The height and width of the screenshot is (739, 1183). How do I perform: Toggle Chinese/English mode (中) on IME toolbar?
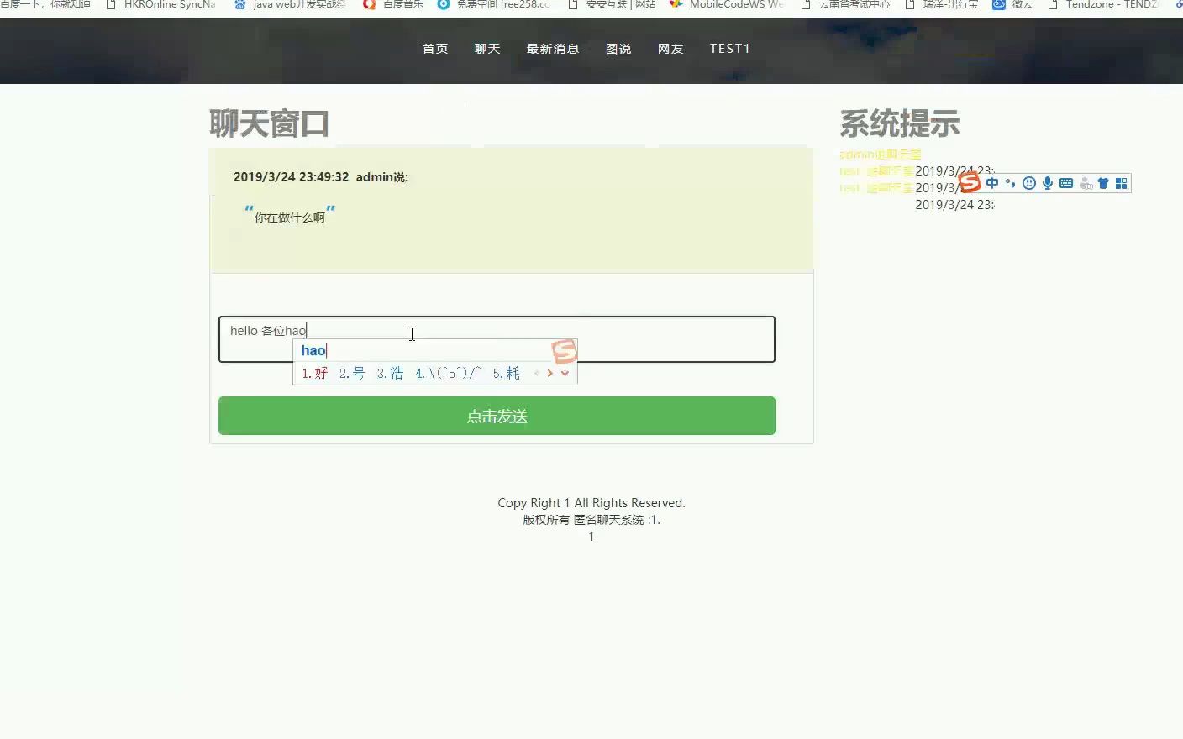click(992, 183)
